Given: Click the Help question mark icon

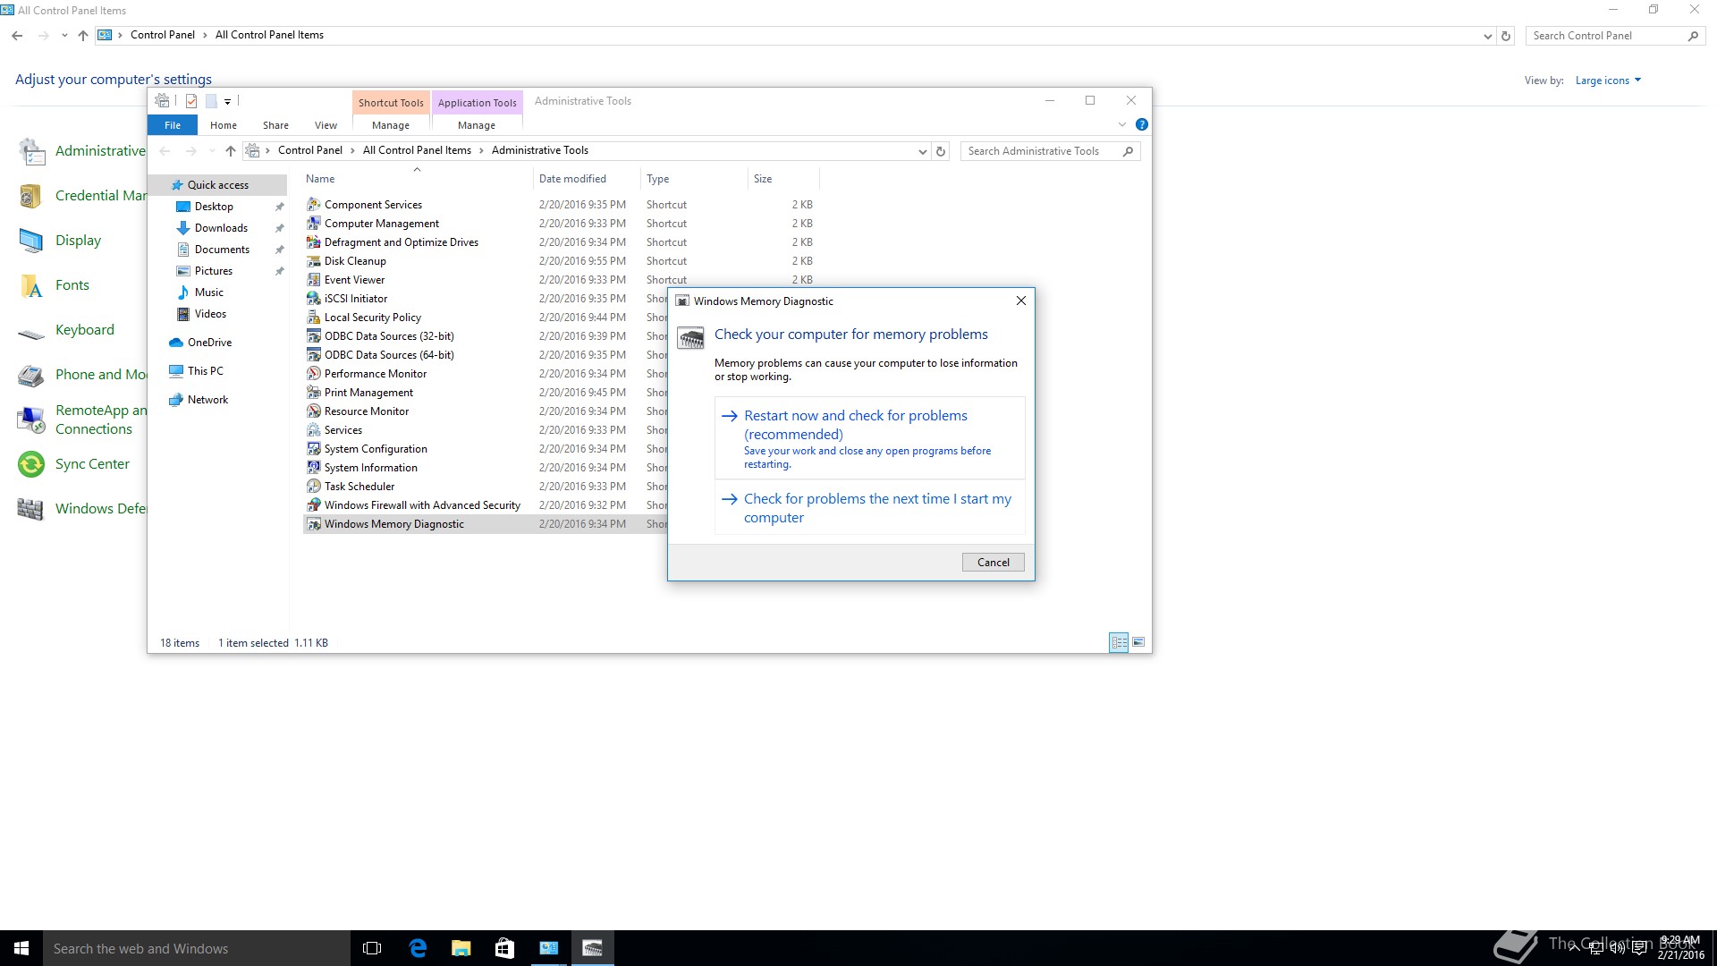Looking at the screenshot, I should point(1141,124).
